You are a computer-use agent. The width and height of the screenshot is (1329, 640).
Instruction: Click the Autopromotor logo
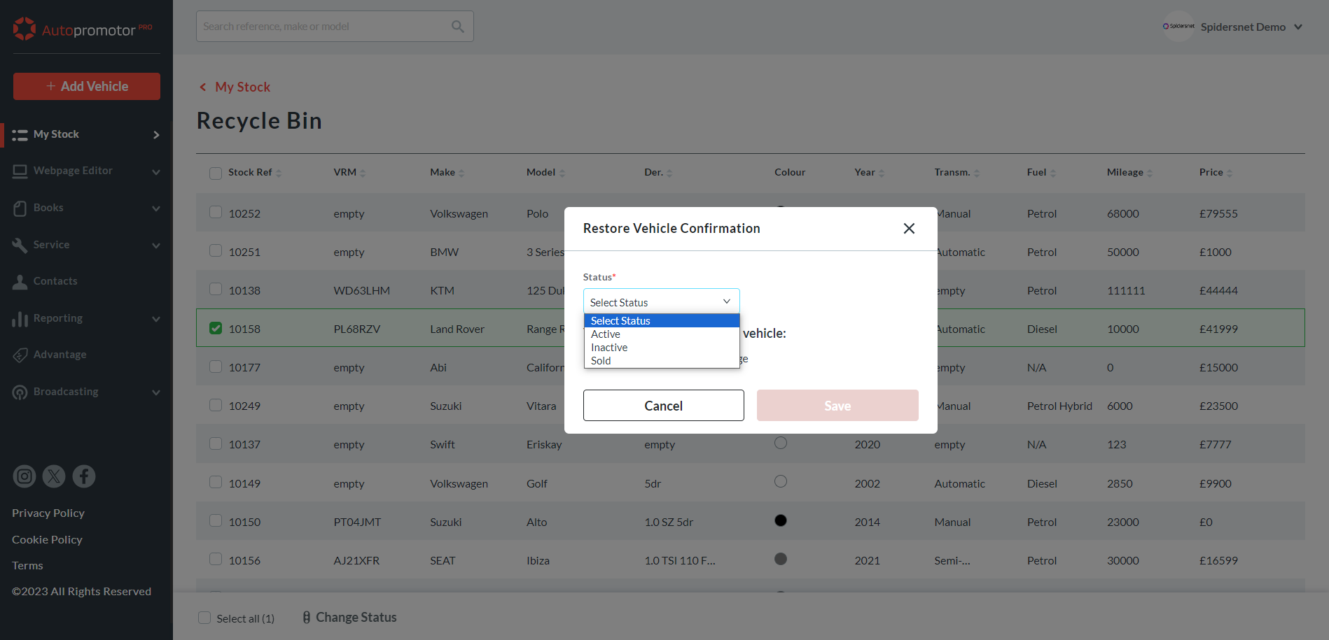83,29
